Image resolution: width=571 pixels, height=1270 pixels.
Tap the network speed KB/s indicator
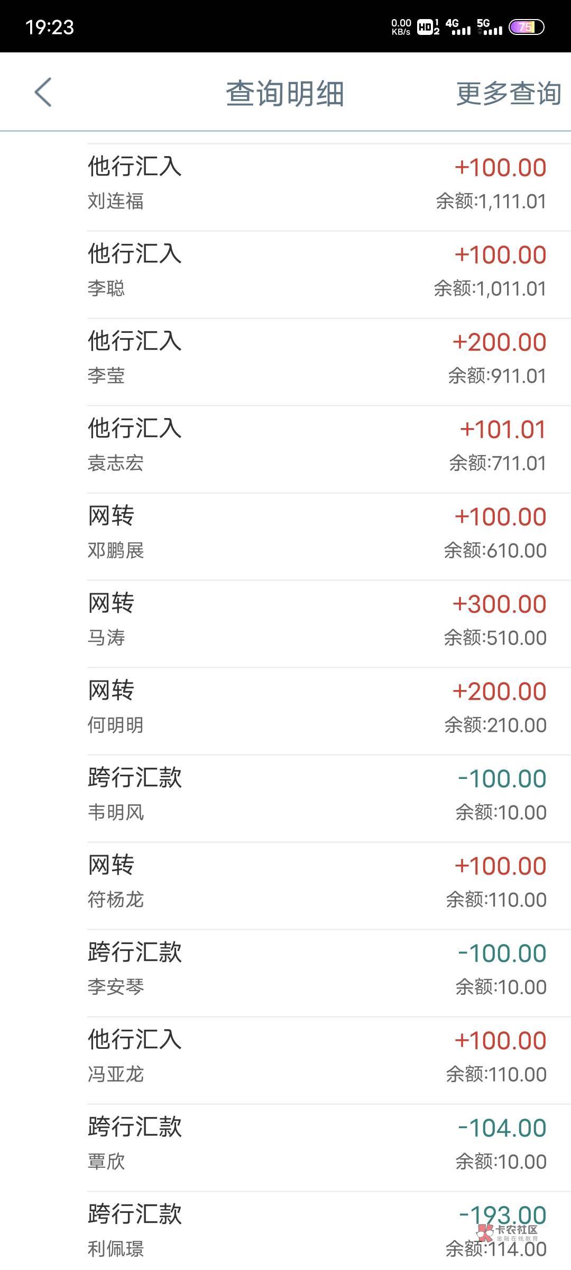click(401, 27)
